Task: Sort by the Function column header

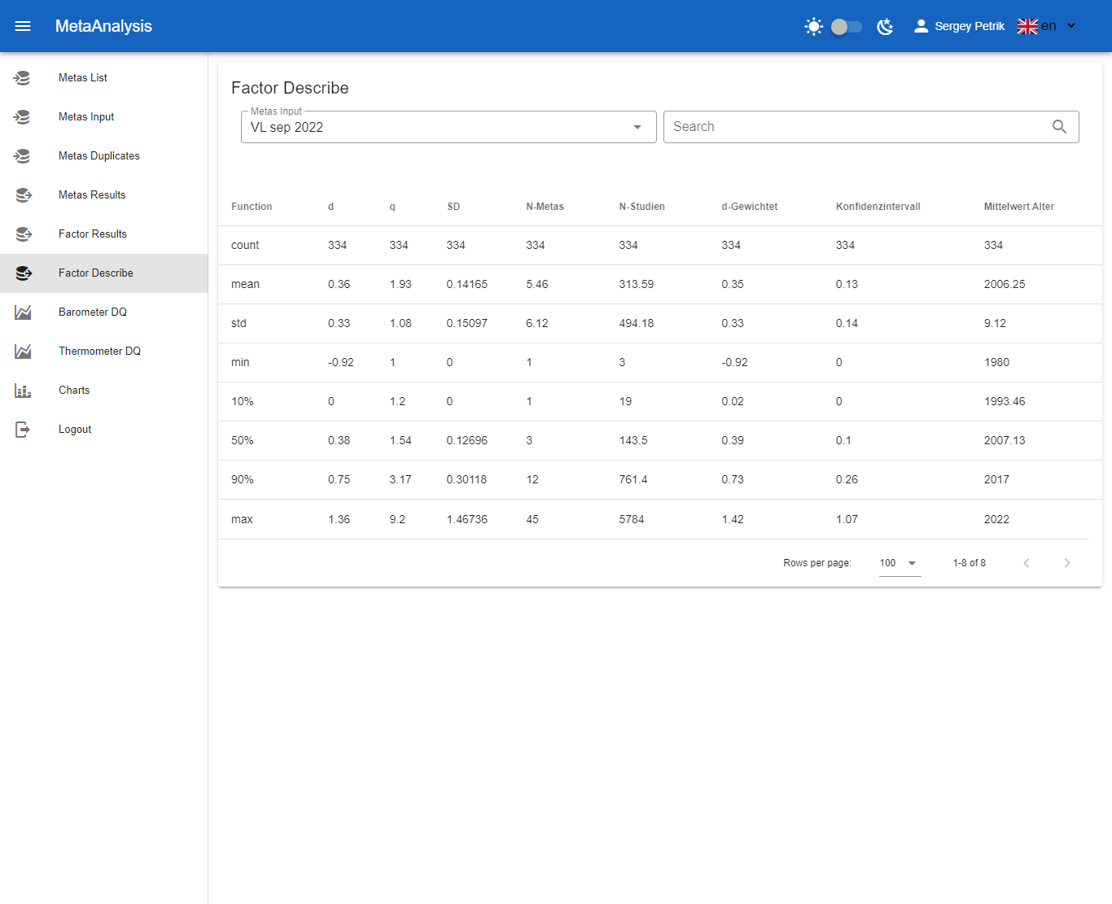Action: (x=252, y=207)
